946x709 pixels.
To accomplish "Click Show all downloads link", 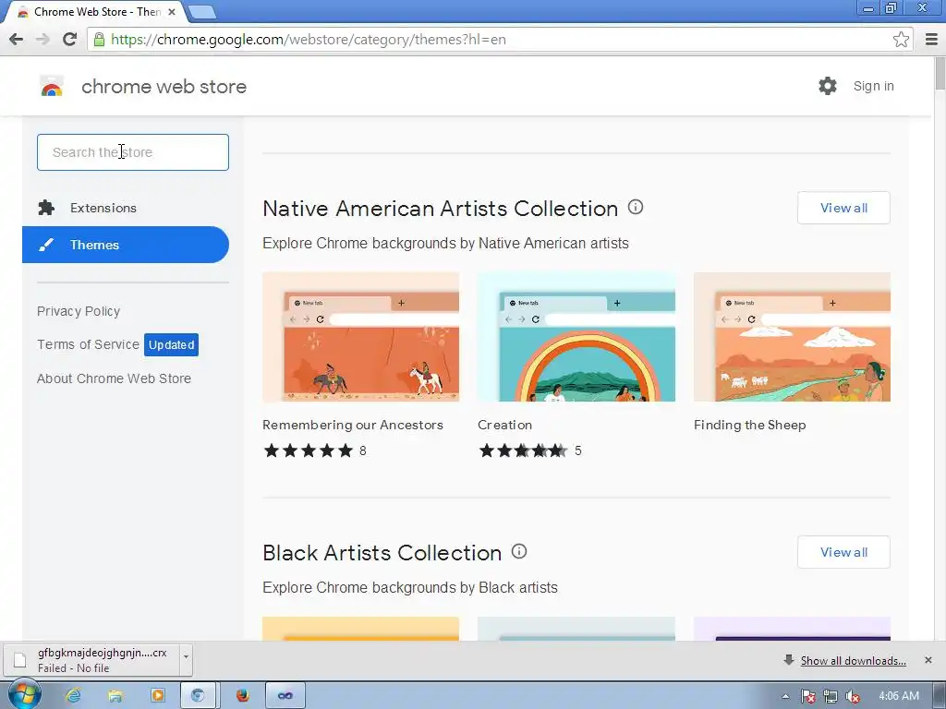I will point(853,661).
